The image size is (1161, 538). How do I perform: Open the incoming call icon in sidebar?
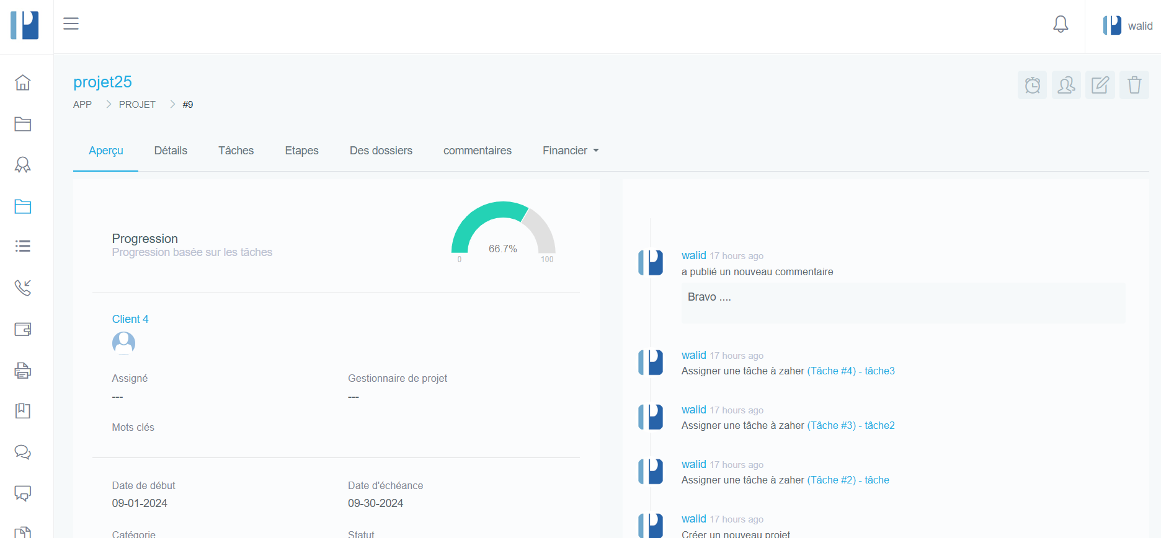coord(23,288)
